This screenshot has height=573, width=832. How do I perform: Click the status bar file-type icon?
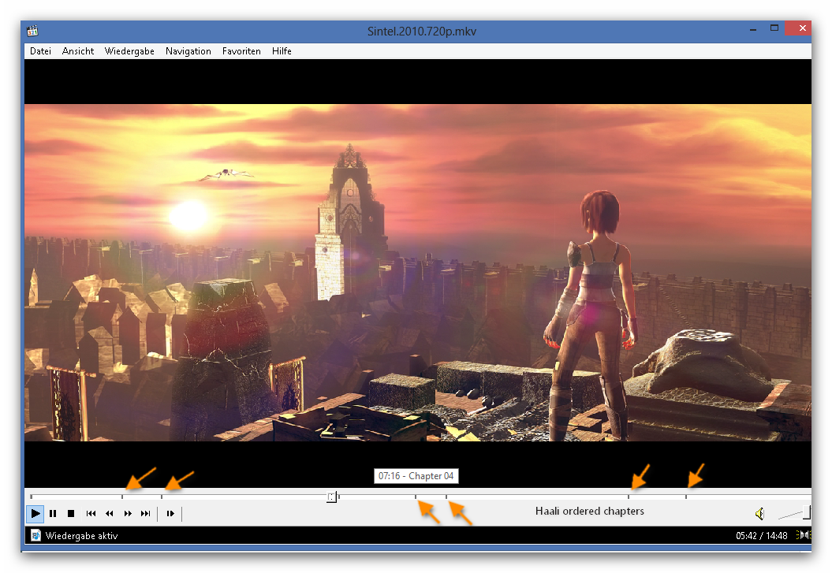tap(35, 535)
